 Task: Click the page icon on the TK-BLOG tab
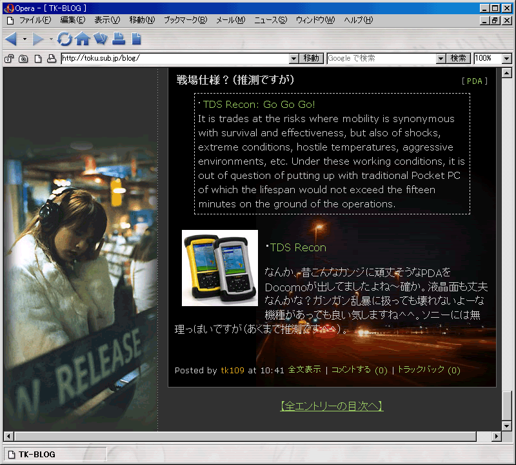[x=12, y=455]
